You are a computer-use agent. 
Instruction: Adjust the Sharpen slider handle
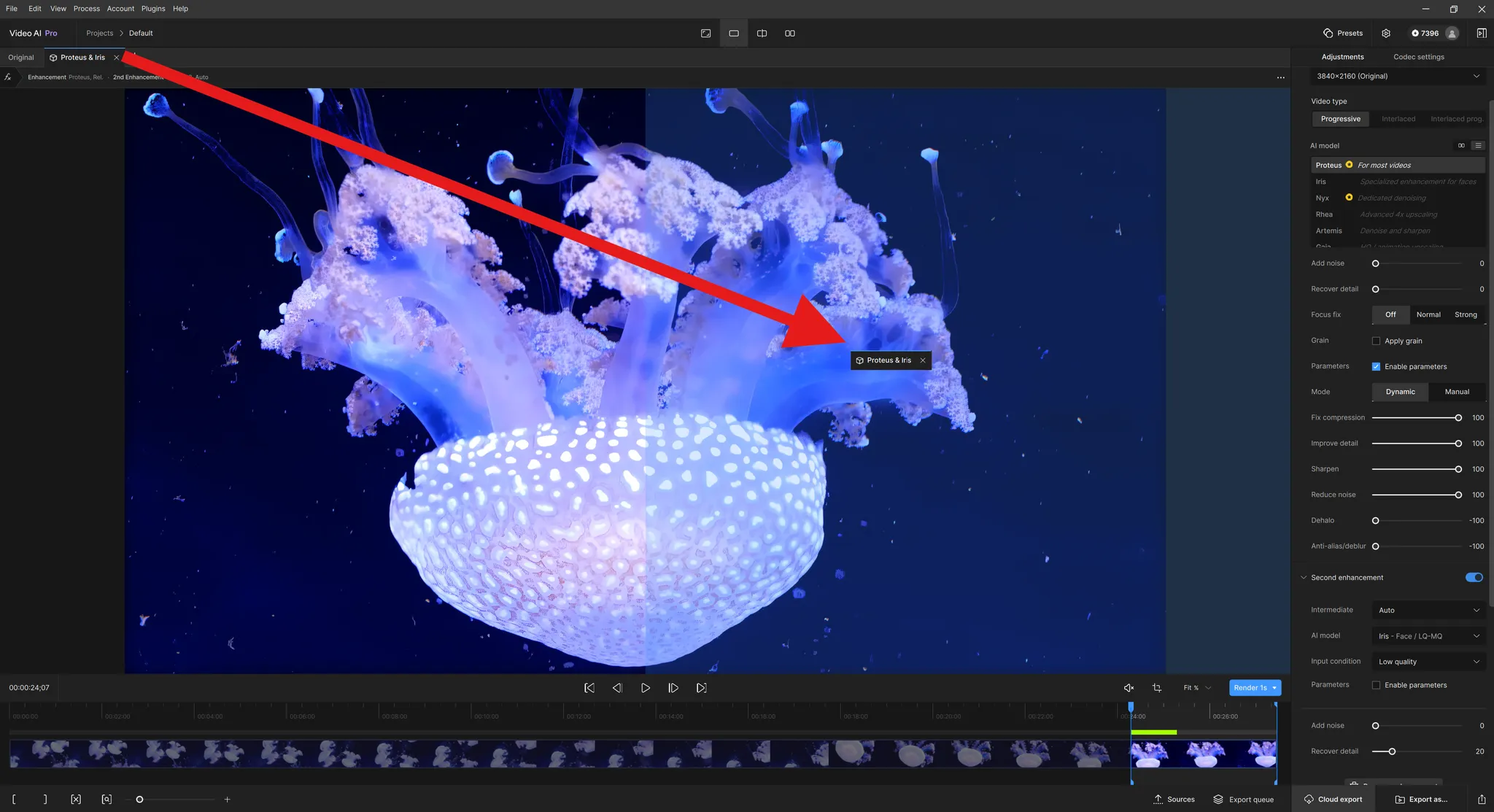pos(1458,469)
